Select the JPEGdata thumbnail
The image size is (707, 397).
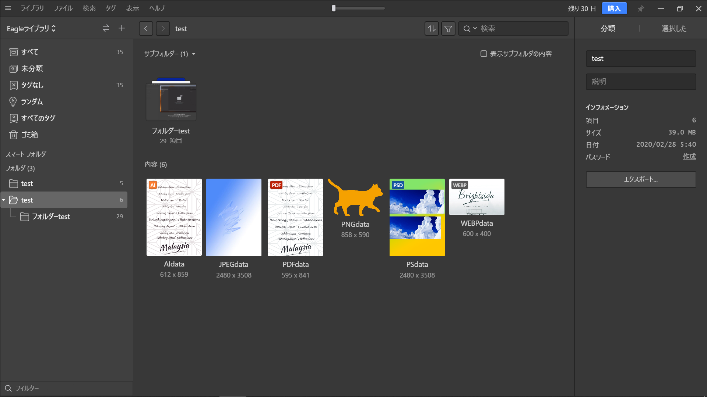pos(234,217)
